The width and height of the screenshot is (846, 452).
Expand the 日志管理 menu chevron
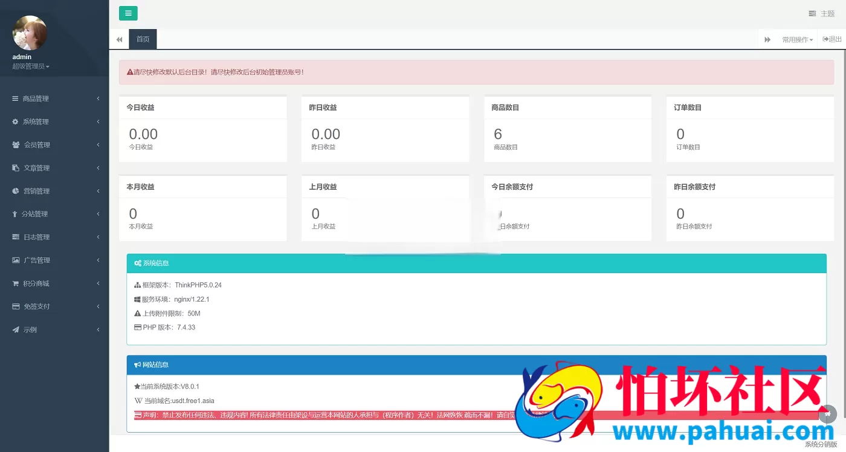[x=98, y=237]
